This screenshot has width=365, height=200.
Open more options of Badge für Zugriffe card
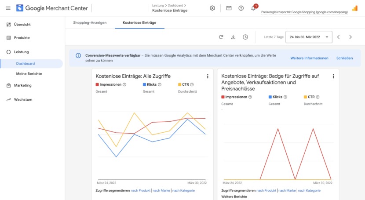(333, 76)
